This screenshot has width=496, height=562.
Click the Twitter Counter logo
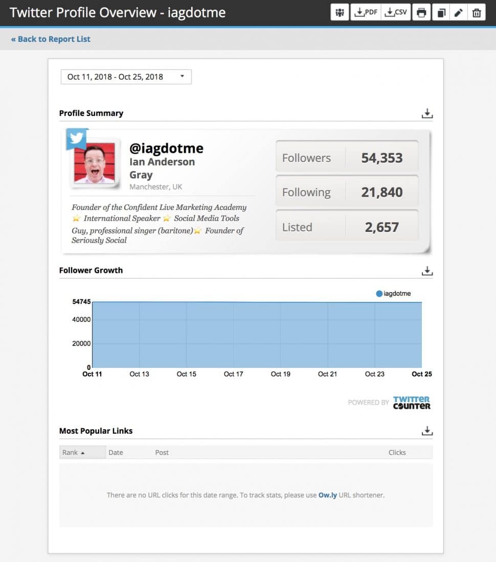(411, 403)
